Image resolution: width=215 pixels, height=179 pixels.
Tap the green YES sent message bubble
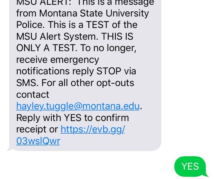pos(190,166)
